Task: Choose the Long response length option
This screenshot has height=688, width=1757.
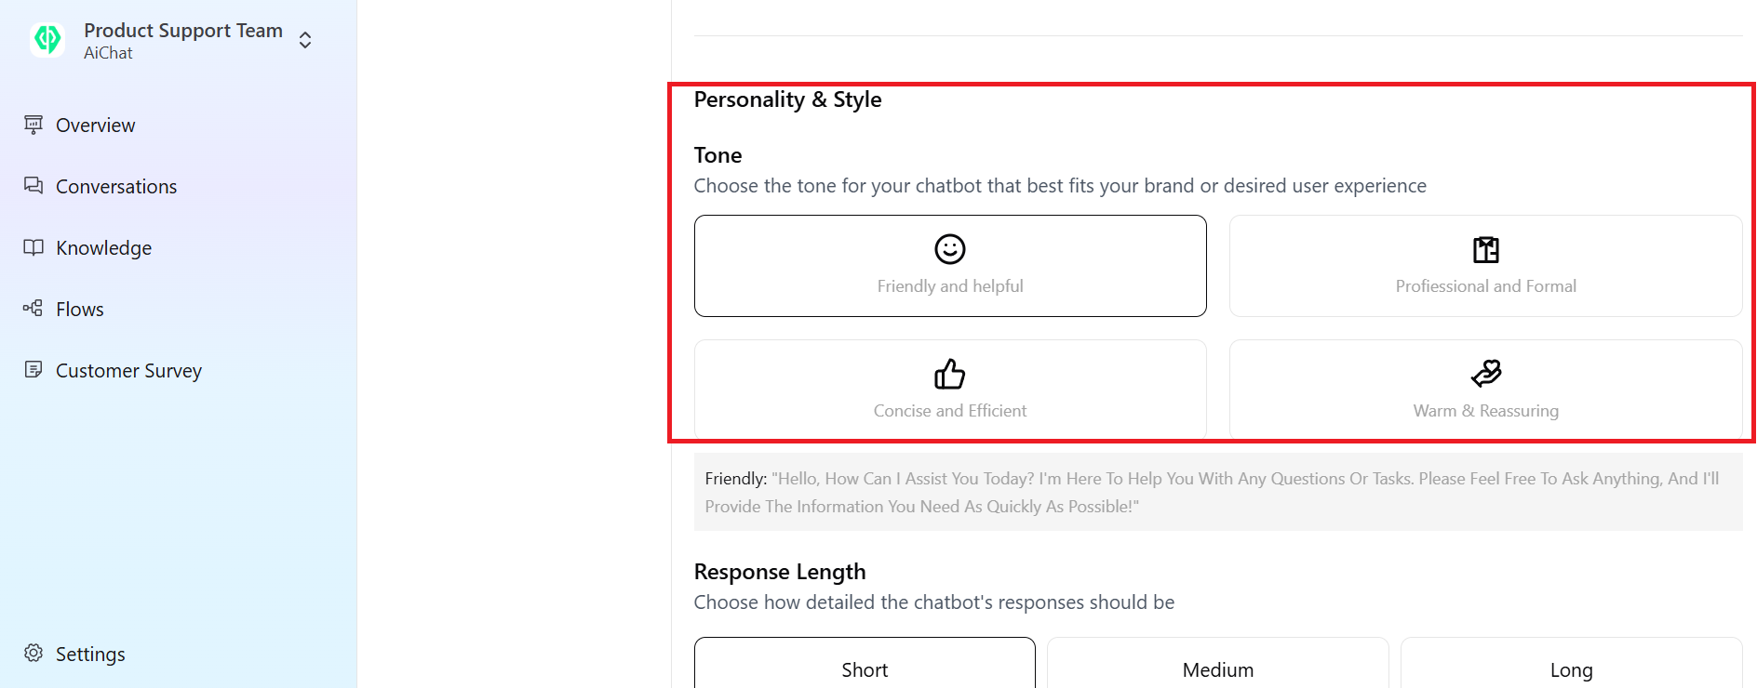Action: (1572, 668)
